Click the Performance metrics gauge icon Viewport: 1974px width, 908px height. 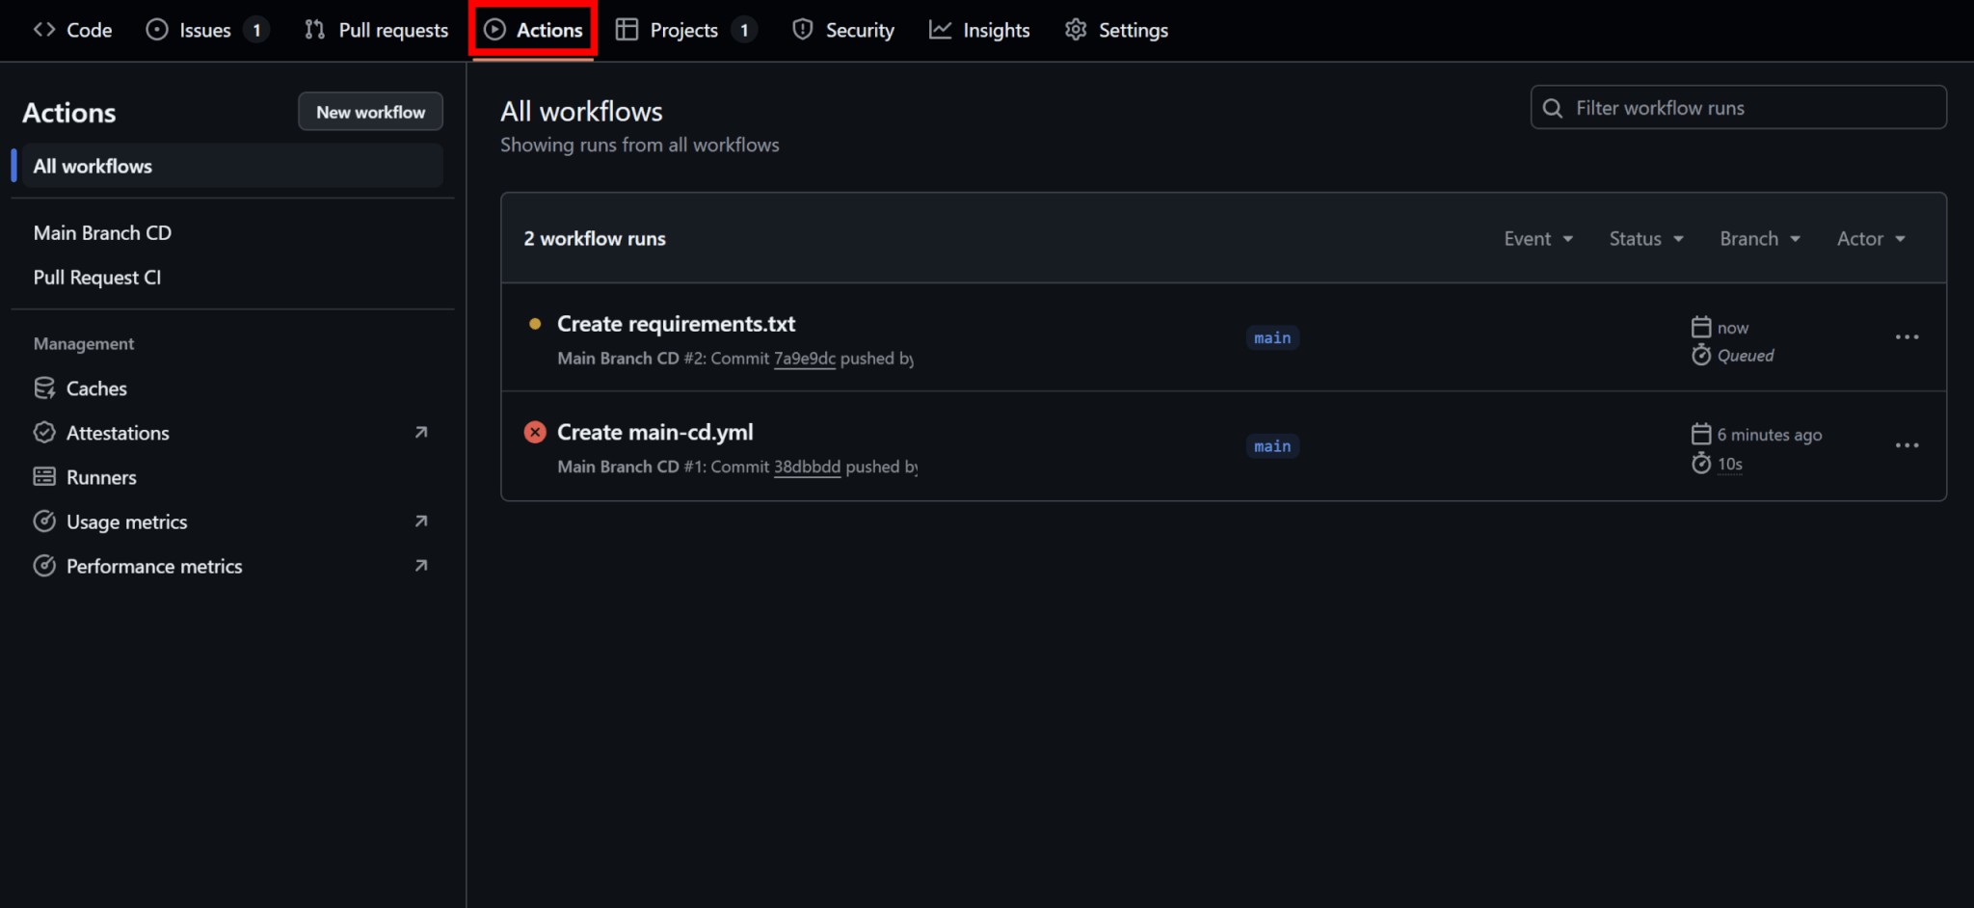pos(44,566)
